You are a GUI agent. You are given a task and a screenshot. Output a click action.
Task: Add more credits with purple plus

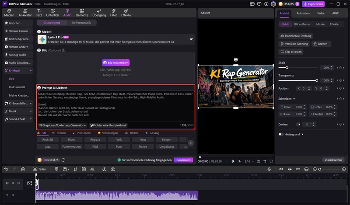297,4
